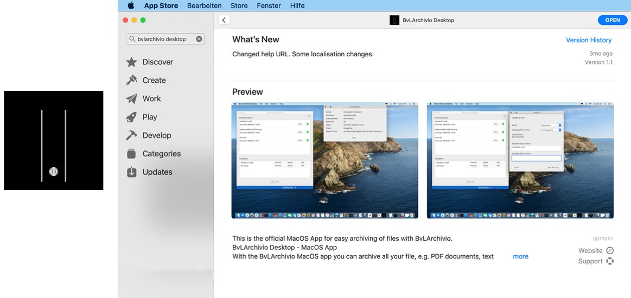Open the Support link
631x298 pixels.
coord(590,261)
